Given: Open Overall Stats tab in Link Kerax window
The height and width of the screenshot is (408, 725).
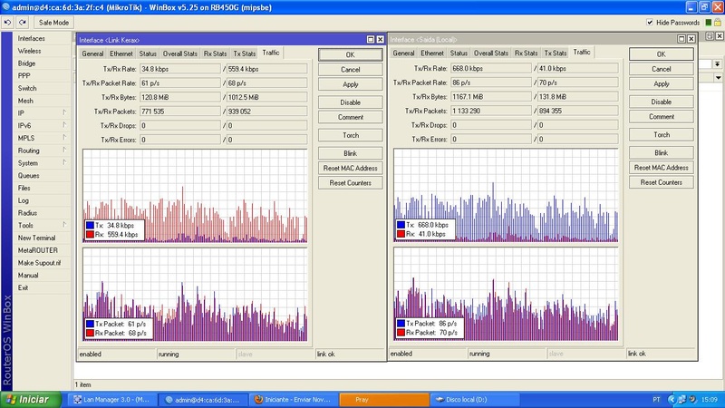Looking at the screenshot, I should point(179,53).
